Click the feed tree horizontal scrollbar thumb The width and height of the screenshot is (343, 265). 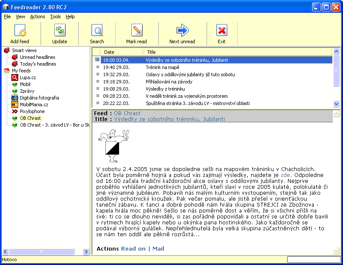[x=41, y=251]
